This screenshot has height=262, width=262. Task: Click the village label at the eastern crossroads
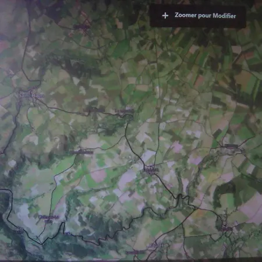coord(231,146)
